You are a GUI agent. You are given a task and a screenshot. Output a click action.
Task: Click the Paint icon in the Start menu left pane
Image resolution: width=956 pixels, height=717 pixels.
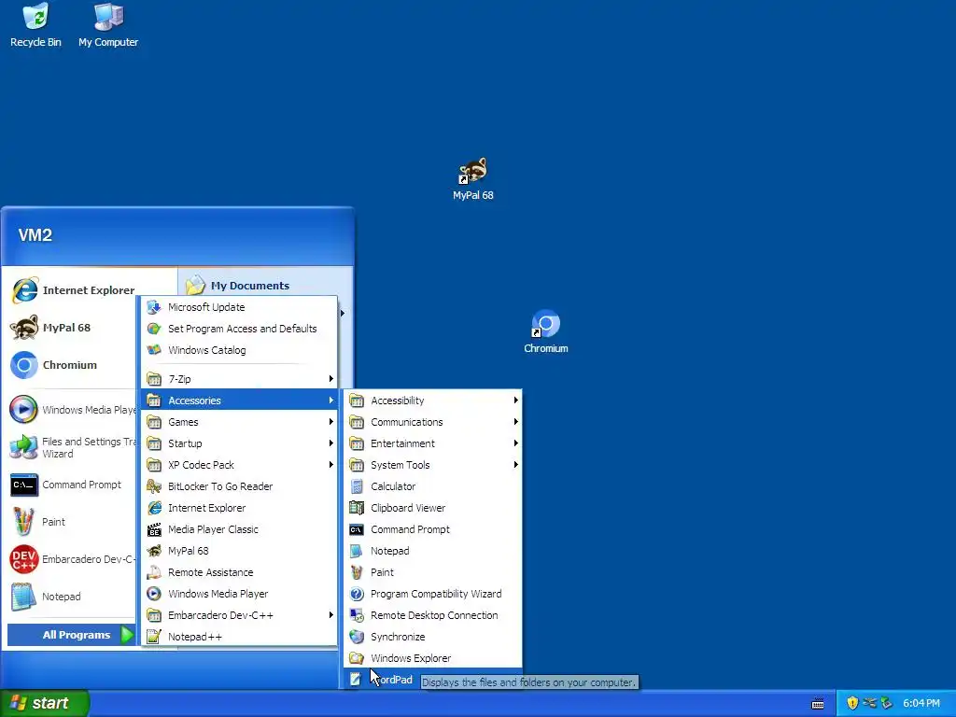point(23,522)
